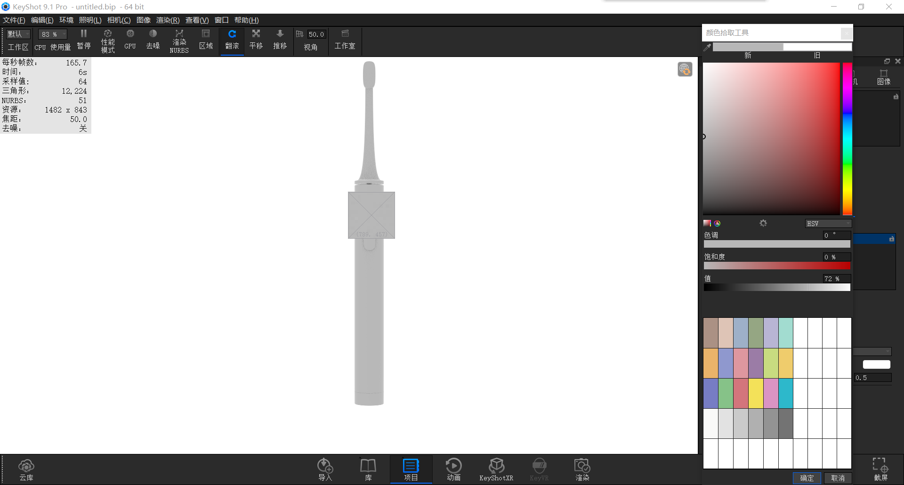This screenshot has height=485, width=904.
Task: Confirm color with 确定 button
Action: [x=807, y=477]
